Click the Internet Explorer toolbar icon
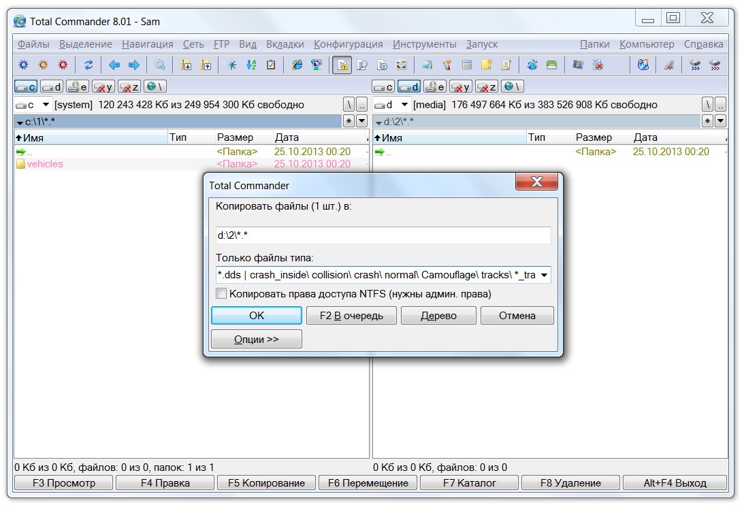The height and width of the screenshot is (509, 744). coord(297,65)
